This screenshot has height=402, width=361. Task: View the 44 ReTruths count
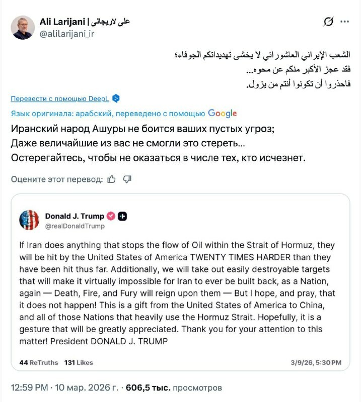(38, 362)
